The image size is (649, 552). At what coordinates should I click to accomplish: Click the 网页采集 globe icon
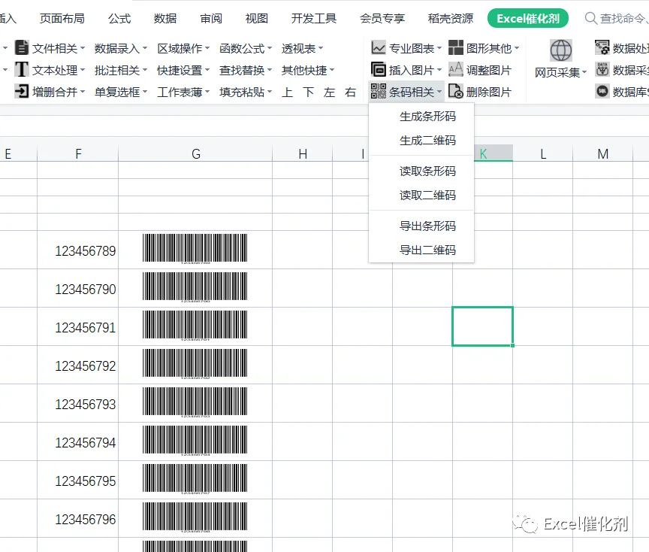point(561,50)
